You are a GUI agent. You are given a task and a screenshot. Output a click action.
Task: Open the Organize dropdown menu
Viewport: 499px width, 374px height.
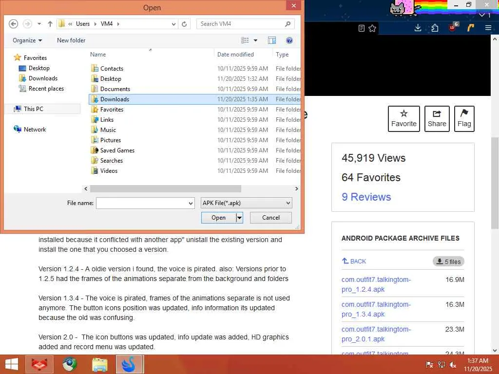[x=27, y=40]
